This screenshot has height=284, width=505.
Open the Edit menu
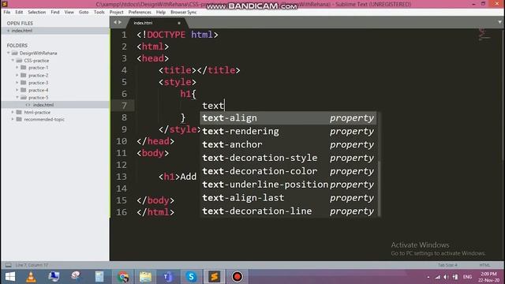click(x=19, y=12)
